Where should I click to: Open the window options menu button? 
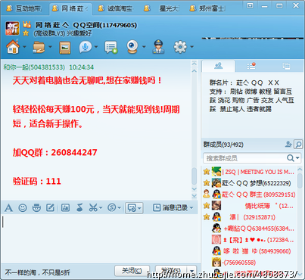(x=250, y=5)
